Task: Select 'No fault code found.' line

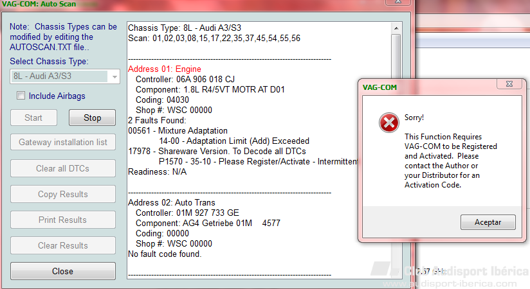Action: tap(165, 254)
